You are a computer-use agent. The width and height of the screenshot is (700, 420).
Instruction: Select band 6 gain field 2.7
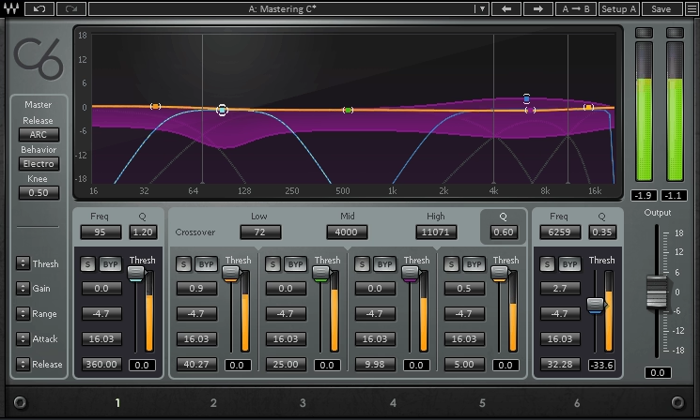point(560,288)
